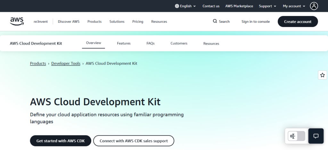Switch to the Customers tab

pyautogui.click(x=179, y=43)
